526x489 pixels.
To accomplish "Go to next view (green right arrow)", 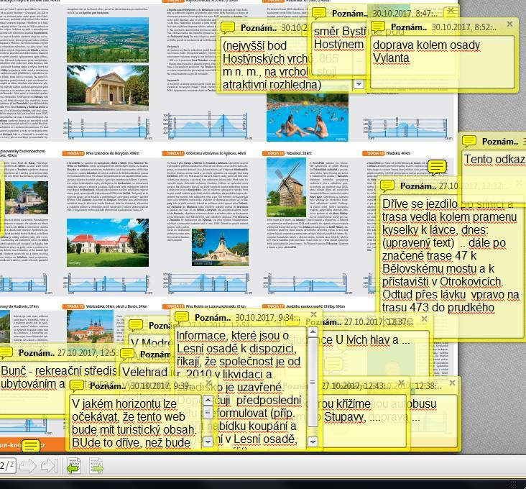I will point(96,466).
